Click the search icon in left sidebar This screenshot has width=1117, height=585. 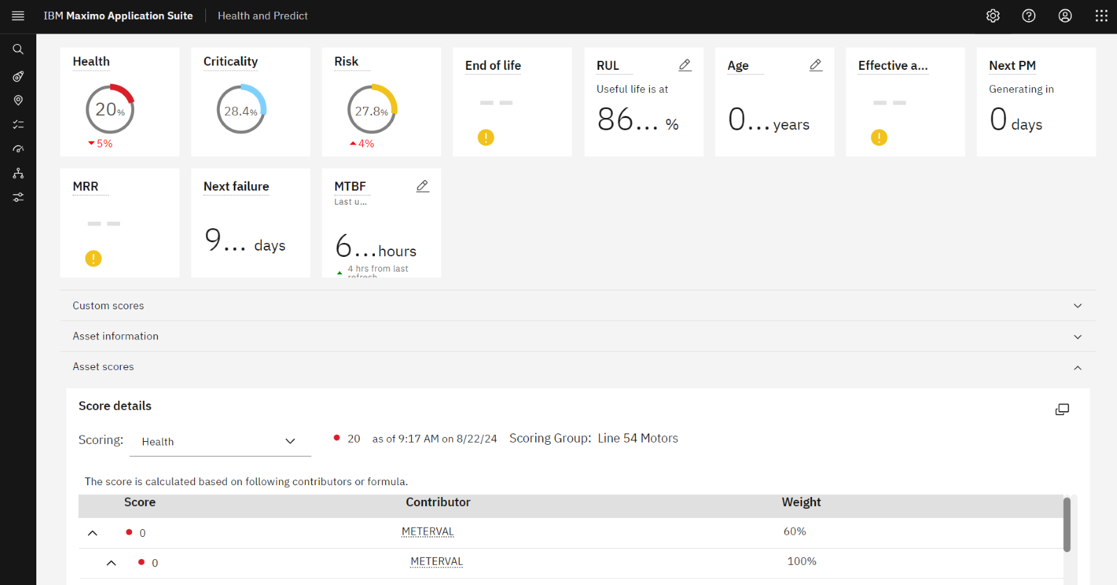(18, 49)
